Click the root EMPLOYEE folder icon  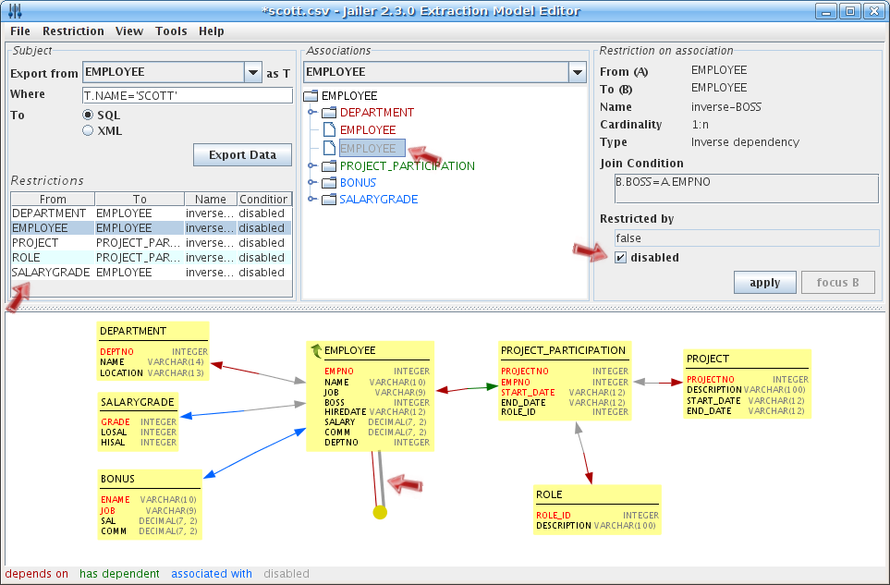[x=311, y=96]
